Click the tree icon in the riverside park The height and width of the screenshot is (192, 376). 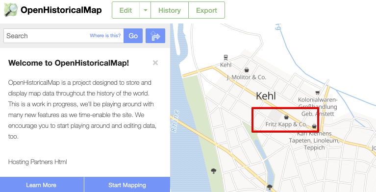(213, 171)
